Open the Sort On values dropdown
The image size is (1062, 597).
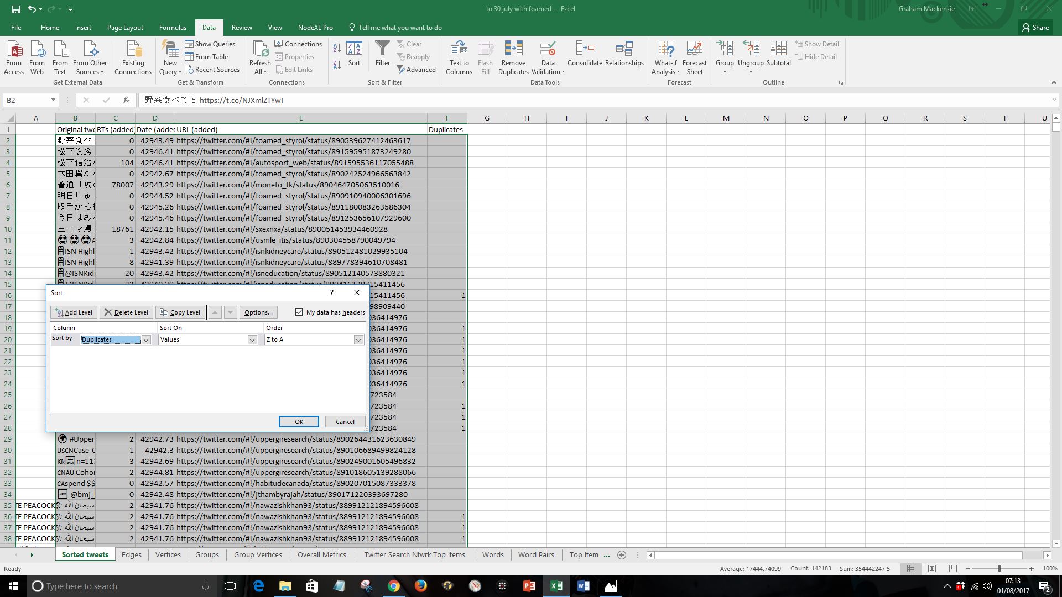click(x=252, y=340)
